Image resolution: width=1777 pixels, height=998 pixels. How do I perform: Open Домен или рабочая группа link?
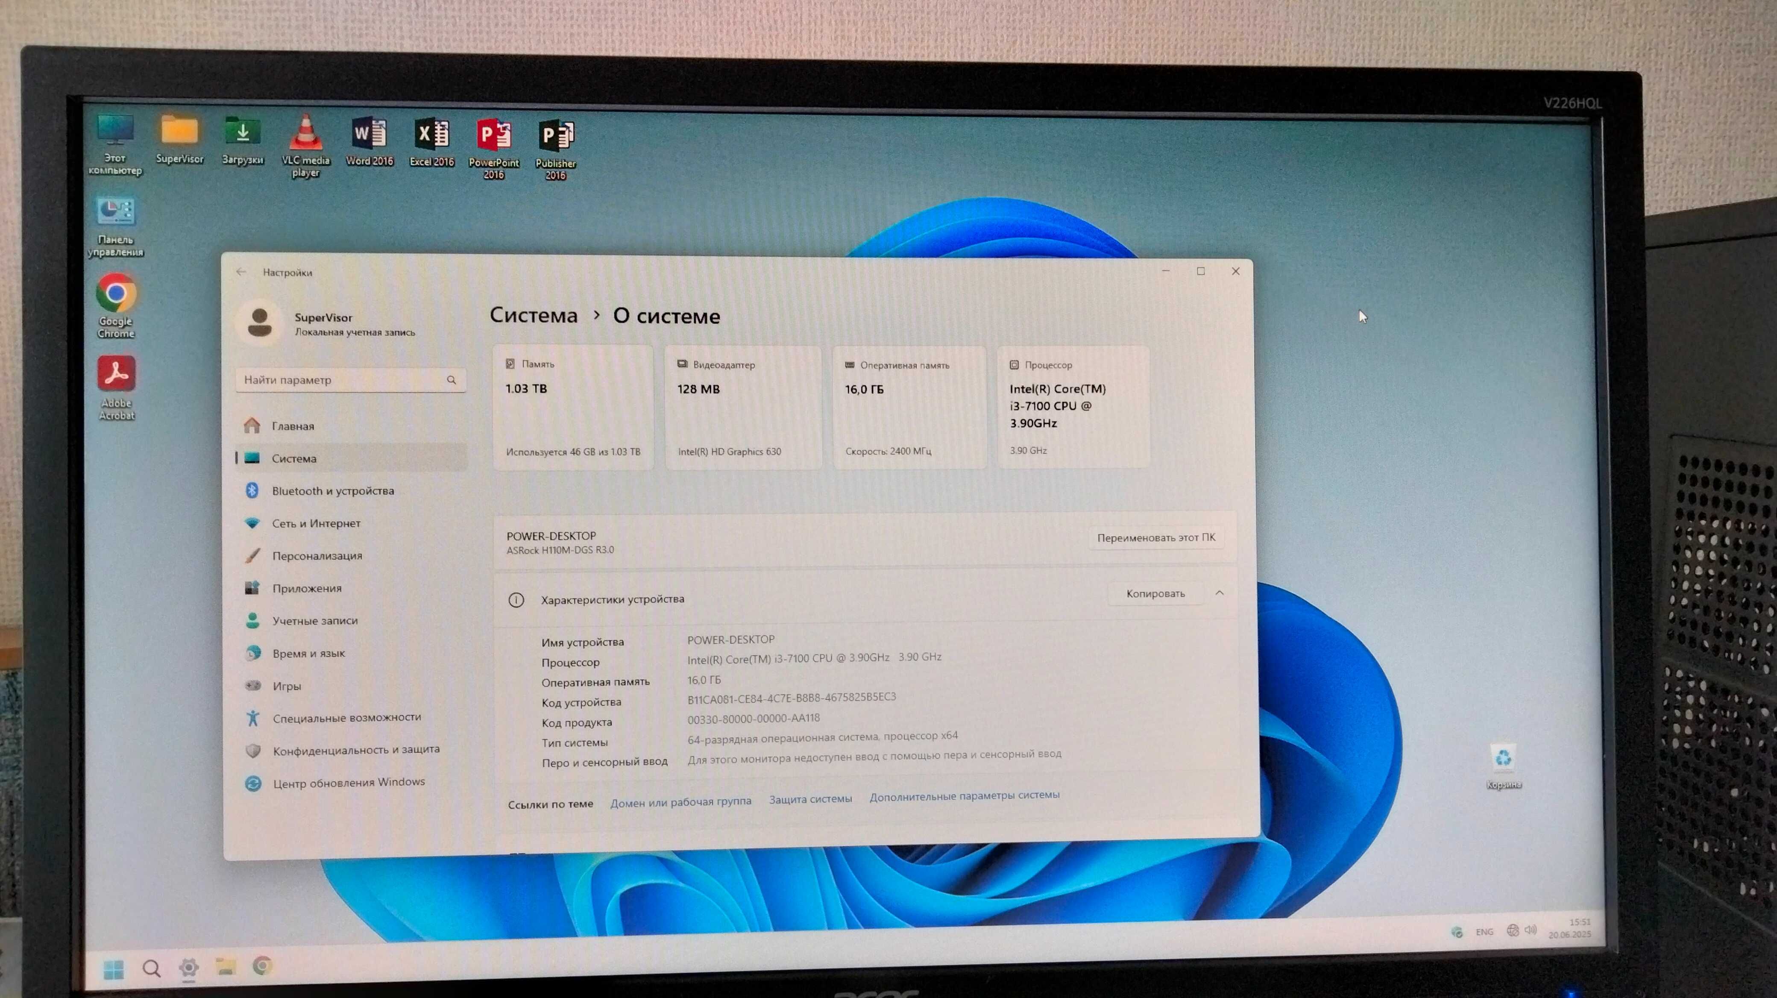[681, 801]
